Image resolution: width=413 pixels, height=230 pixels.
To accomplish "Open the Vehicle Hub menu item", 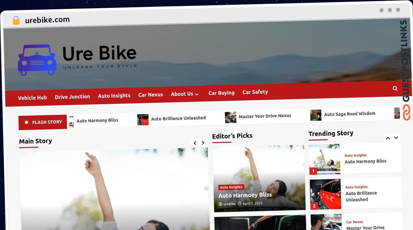I will click(x=32, y=97).
